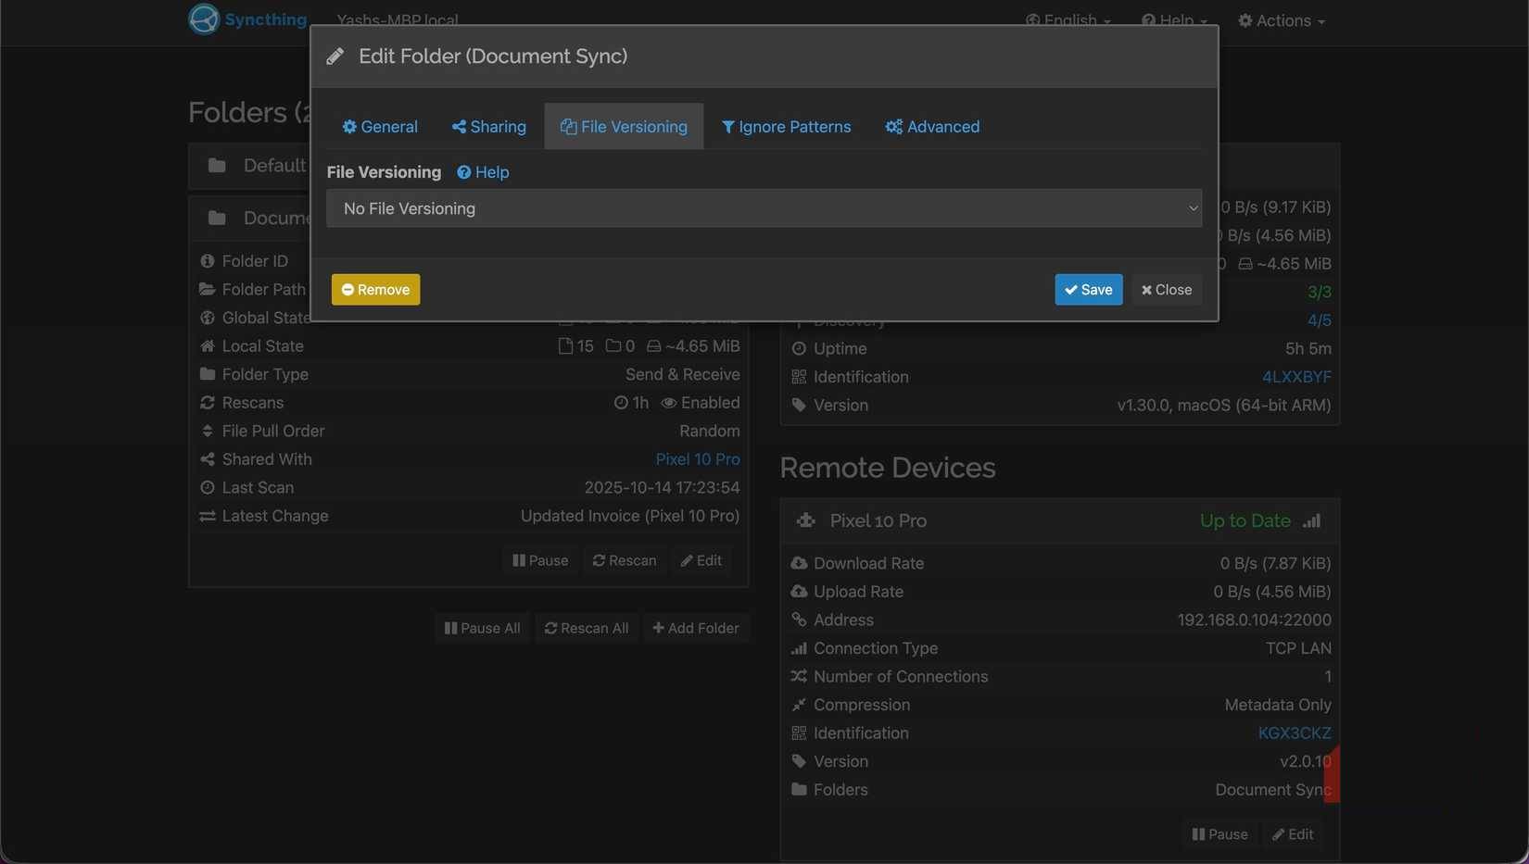Select the Ignore Patterns tab
Image resolution: width=1529 pixels, height=864 pixels.
[786, 127]
